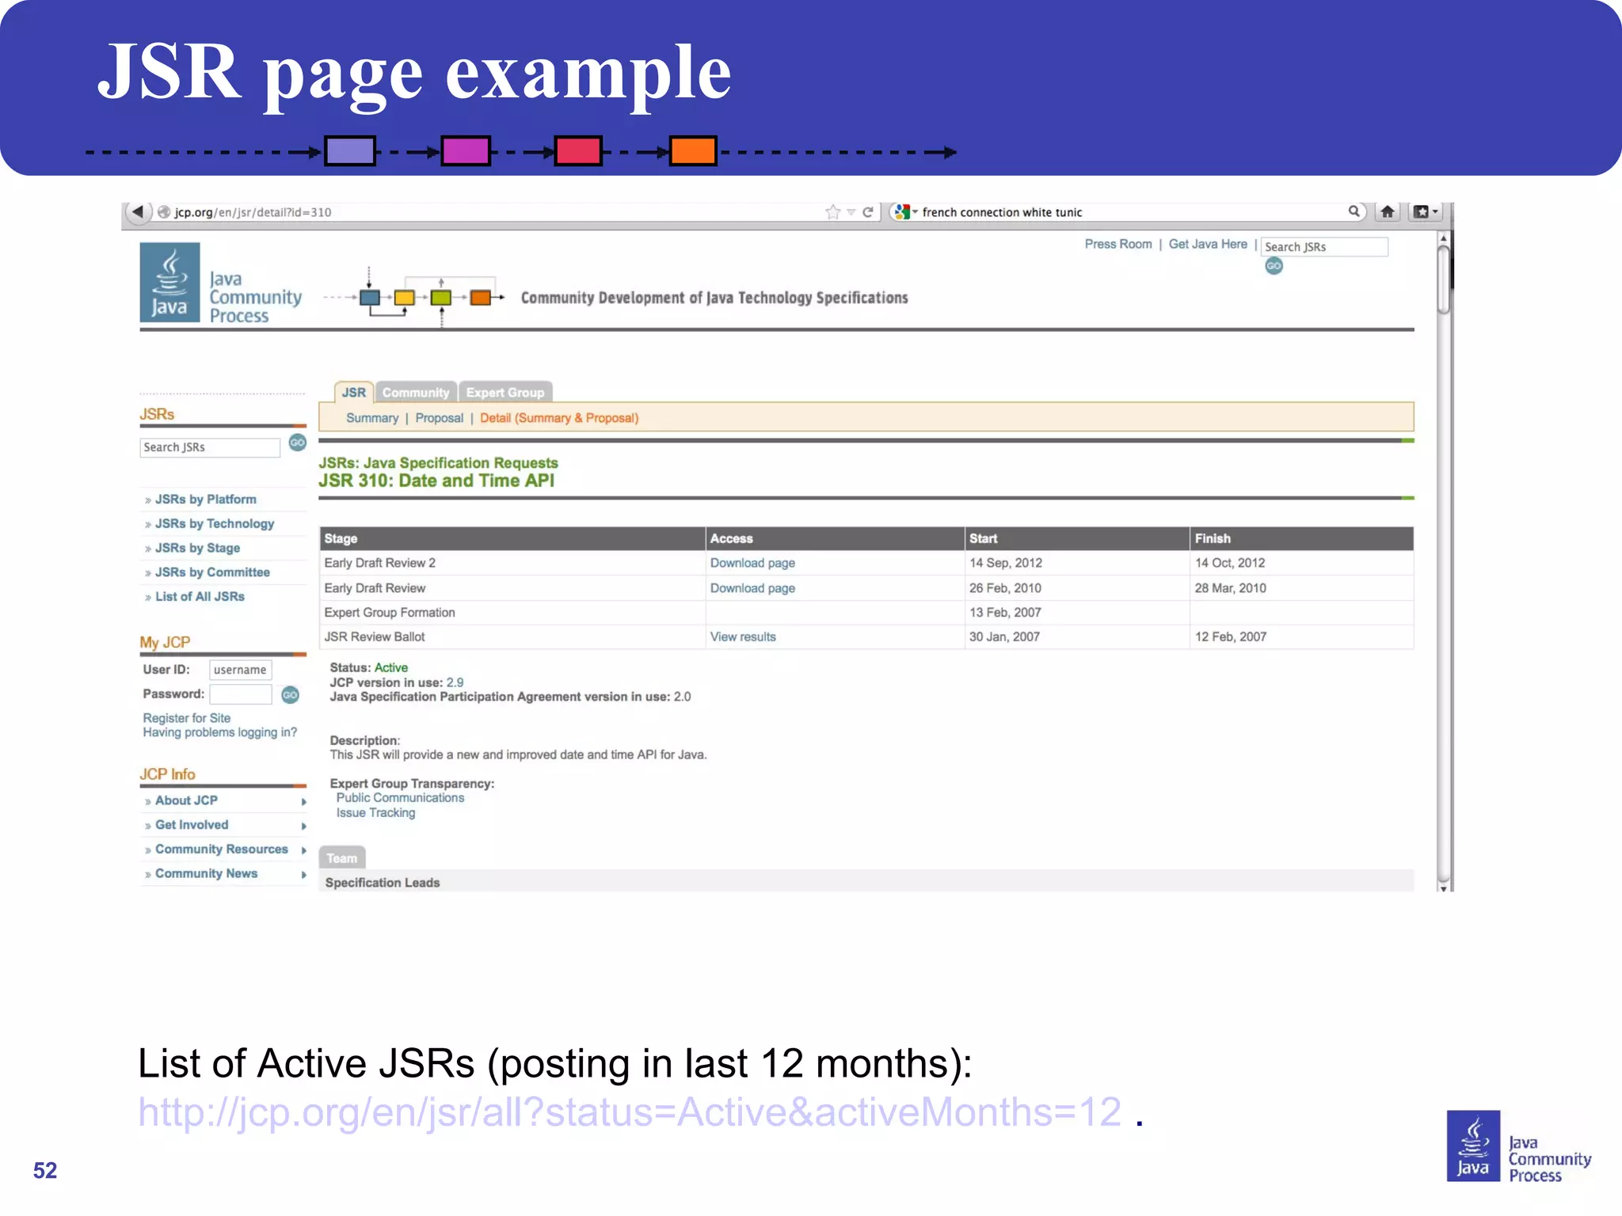
Task: Click GO button under top Search JSRs
Action: 1274,266
